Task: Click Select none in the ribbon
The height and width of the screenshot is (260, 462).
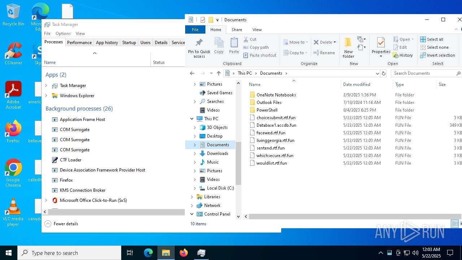Action: pos(434,47)
